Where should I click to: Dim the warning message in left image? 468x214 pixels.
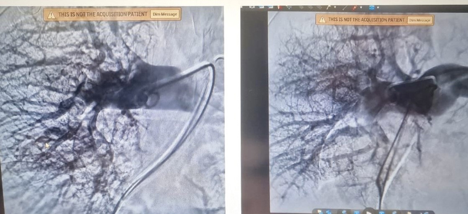(x=165, y=14)
